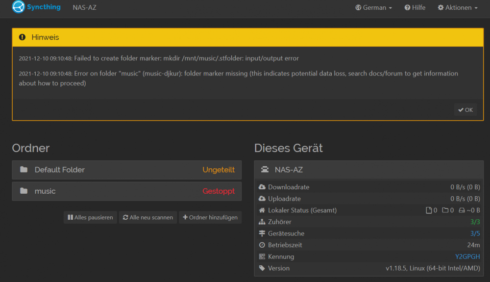Click the music folder icon
The width and height of the screenshot is (490, 282).
(x=24, y=191)
